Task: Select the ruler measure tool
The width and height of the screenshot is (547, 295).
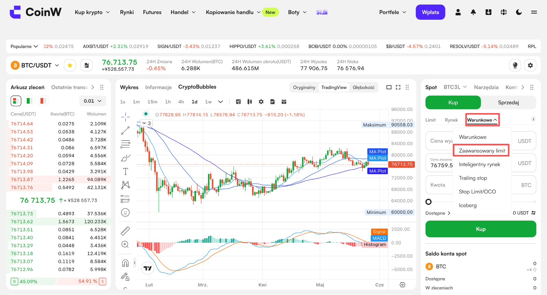Action: 125,231
